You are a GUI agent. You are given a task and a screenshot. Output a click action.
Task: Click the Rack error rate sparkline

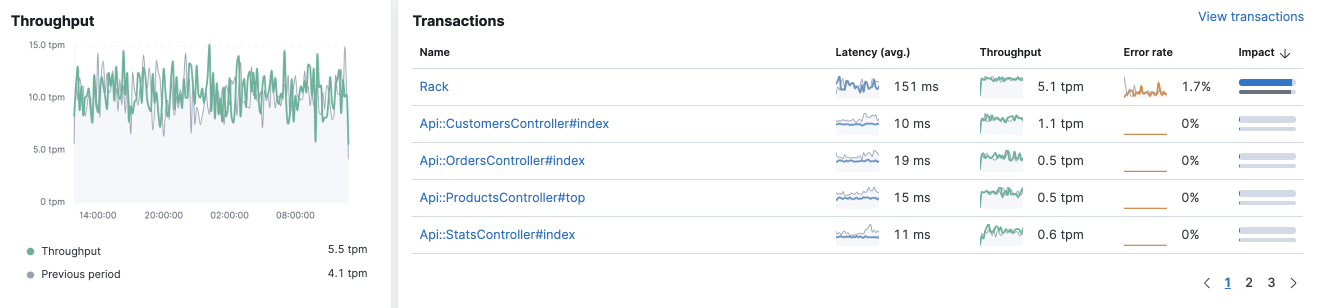tap(1145, 86)
